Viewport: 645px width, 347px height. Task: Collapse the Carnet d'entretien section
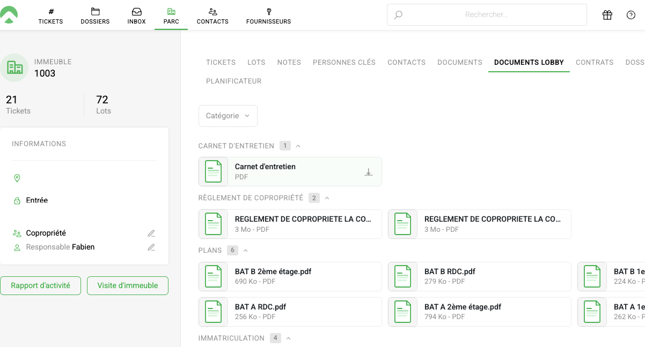tap(298, 146)
